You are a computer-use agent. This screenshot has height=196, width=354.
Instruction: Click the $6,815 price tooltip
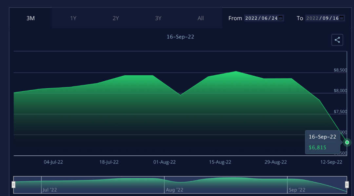[322, 142]
